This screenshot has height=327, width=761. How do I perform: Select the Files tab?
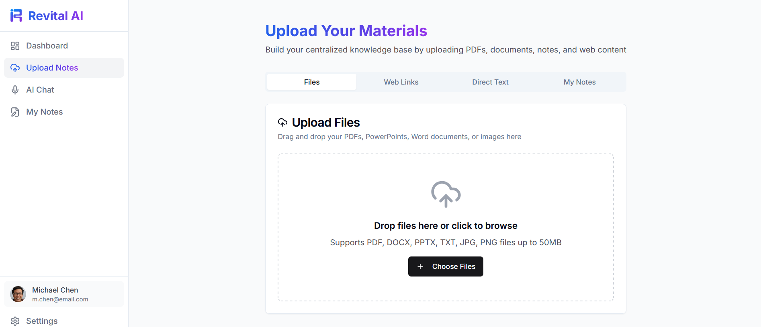pos(312,82)
